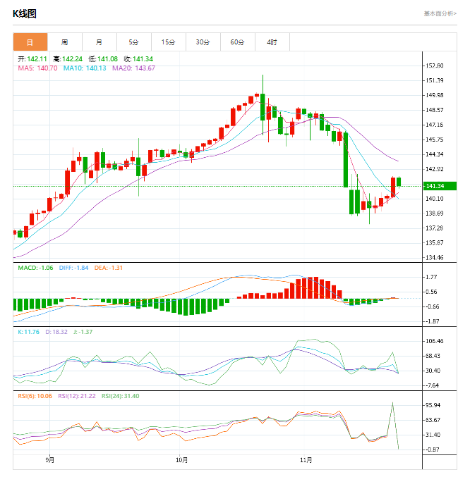Click the 1.77 MACD axis label

point(431,277)
